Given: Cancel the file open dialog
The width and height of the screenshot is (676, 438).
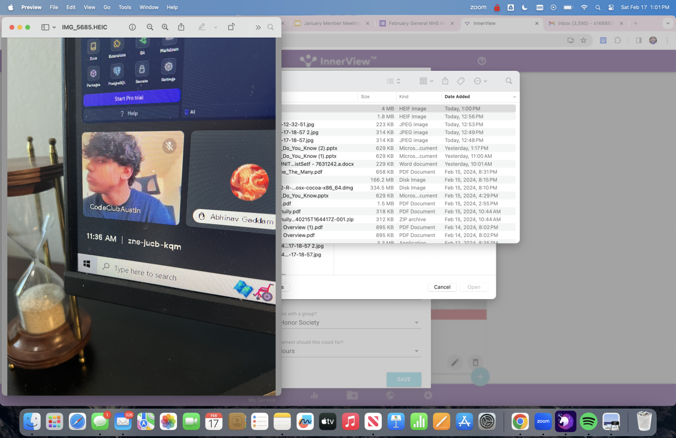Looking at the screenshot, I should pos(442,287).
